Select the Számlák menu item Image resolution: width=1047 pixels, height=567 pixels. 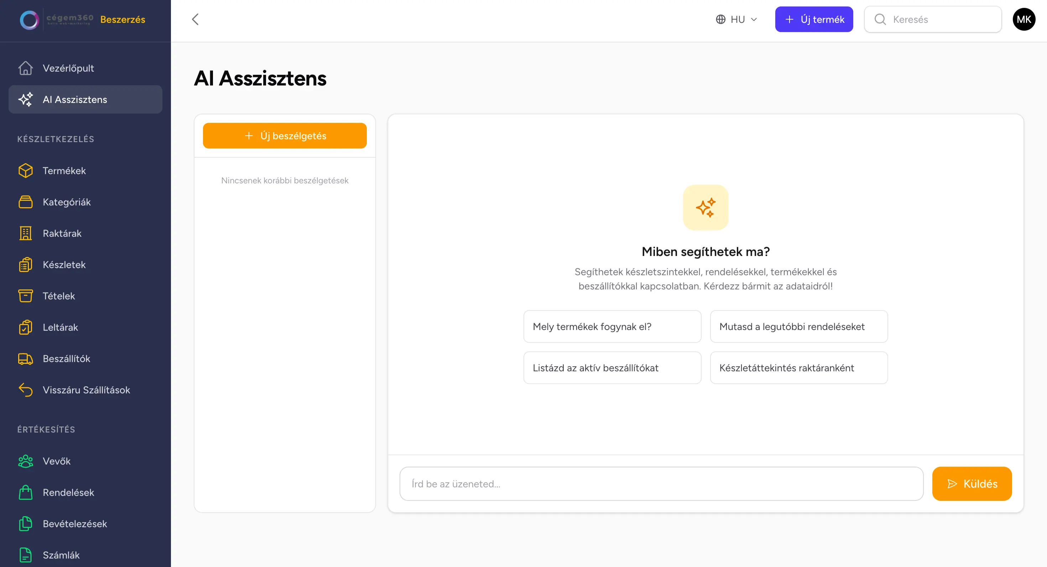tap(61, 555)
